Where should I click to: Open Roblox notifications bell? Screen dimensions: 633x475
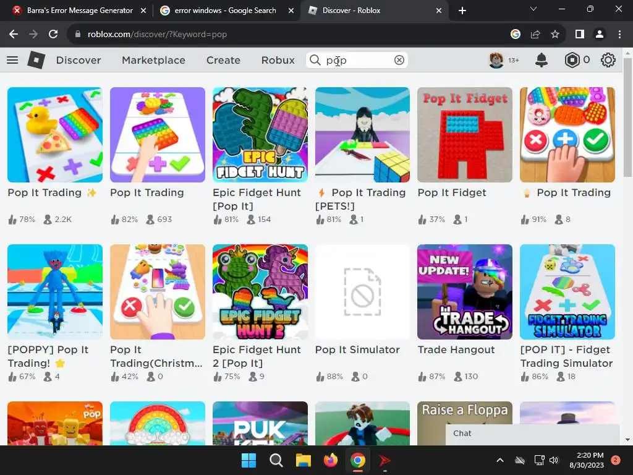542,60
